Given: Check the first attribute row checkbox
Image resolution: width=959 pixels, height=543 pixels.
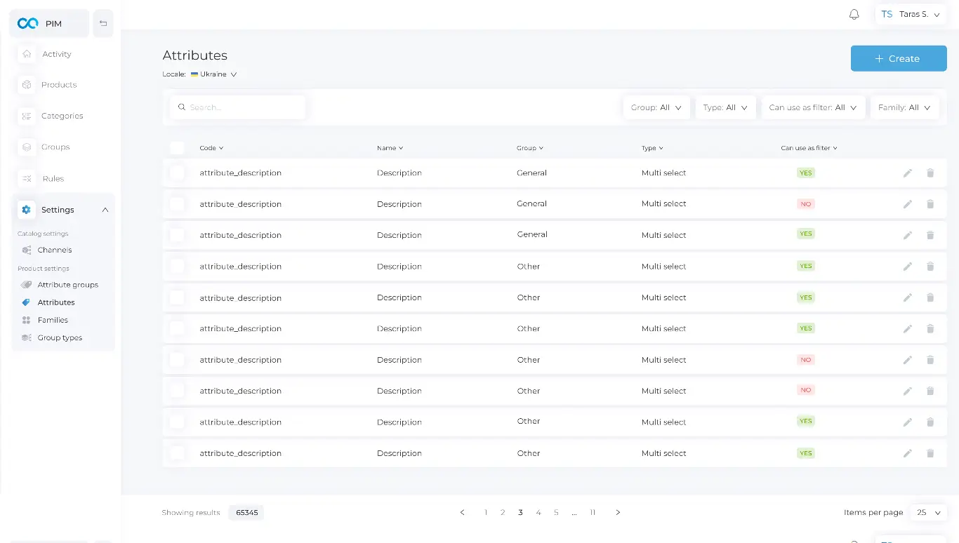Looking at the screenshot, I should 177,173.
